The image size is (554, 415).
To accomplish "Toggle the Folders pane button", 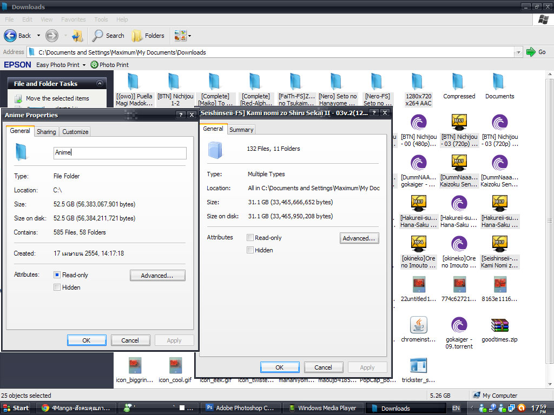I will 148,36.
